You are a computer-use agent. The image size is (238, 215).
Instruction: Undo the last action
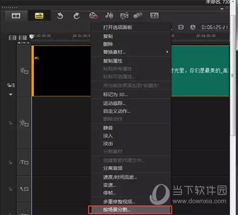[x=60, y=16]
